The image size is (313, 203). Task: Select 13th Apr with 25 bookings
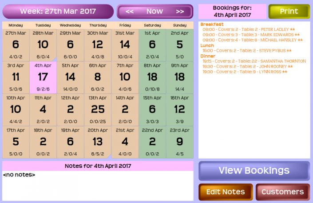[98, 110]
